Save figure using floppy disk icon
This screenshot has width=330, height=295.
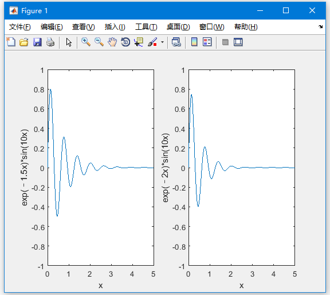37,42
